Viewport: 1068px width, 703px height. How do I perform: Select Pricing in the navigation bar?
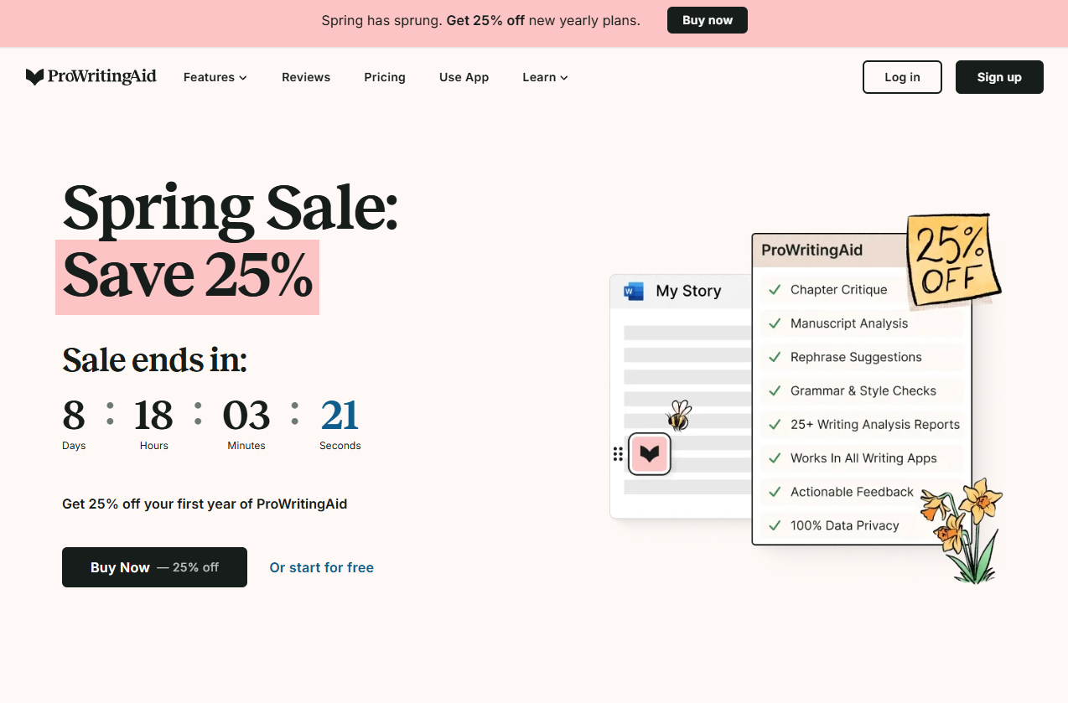point(385,77)
